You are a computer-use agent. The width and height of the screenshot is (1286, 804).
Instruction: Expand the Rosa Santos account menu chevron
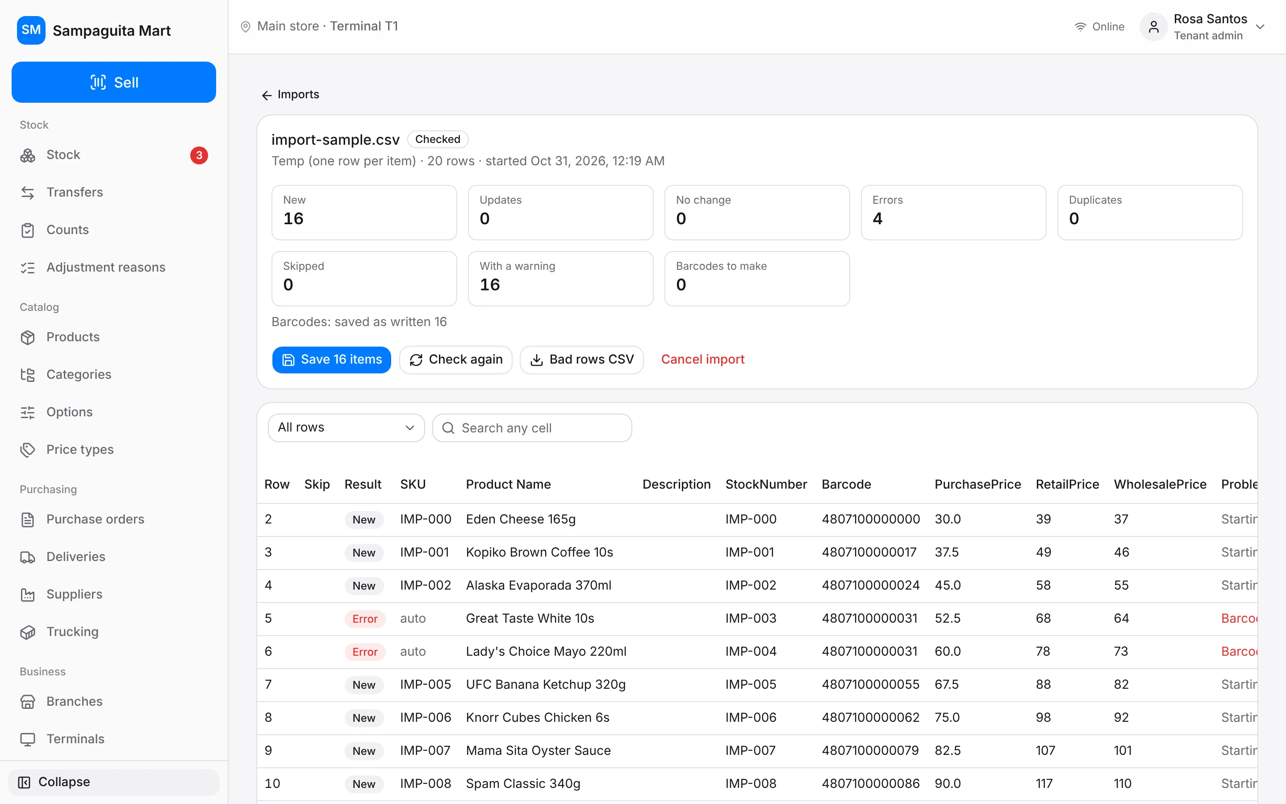coord(1260,27)
